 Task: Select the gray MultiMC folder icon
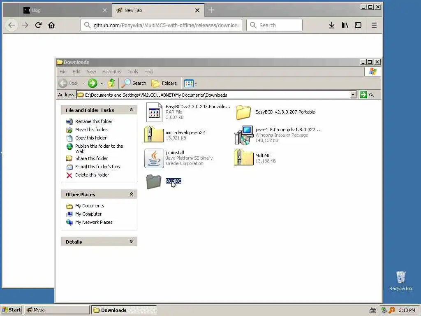[x=154, y=181]
